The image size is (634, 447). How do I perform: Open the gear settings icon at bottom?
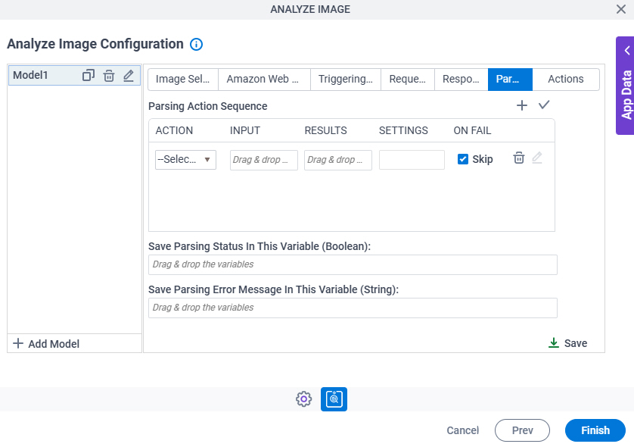(x=303, y=399)
